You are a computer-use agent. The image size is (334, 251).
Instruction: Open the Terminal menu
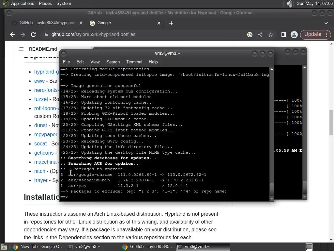(x=134, y=62)
